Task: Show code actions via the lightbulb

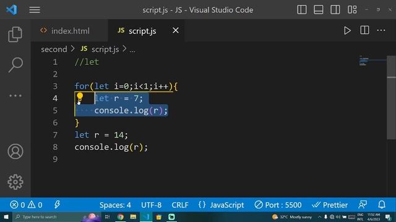Action: [80, 97]
